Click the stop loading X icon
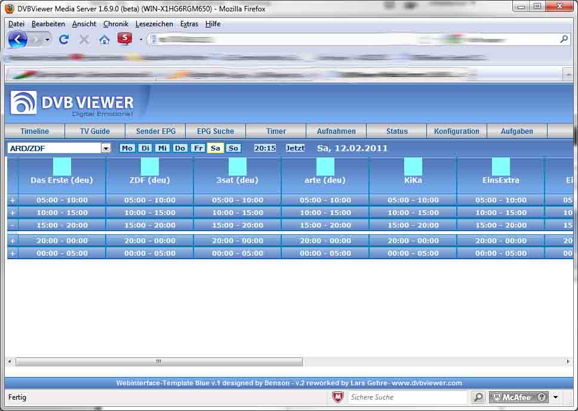This screenshot has height=411, width=578. click(x=84, y=39)
